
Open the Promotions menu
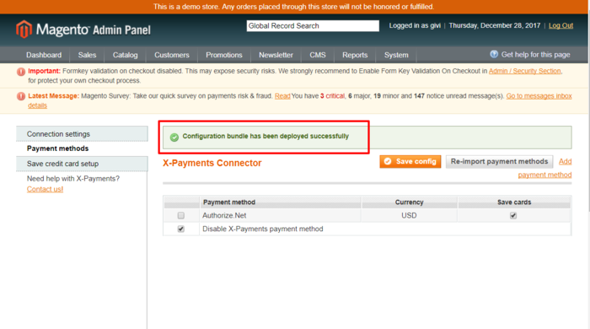[224, 55]
